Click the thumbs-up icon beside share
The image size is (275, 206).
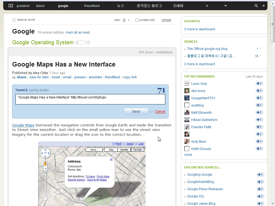click(14, 77)
